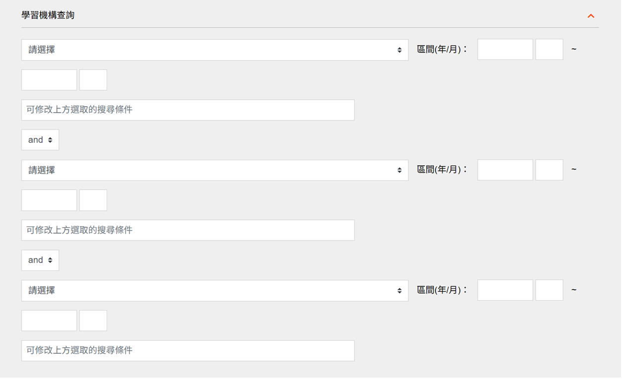
Task: Focus the first 可修改上方選取的搜尋條件 text field
Action: coord(187,110)
